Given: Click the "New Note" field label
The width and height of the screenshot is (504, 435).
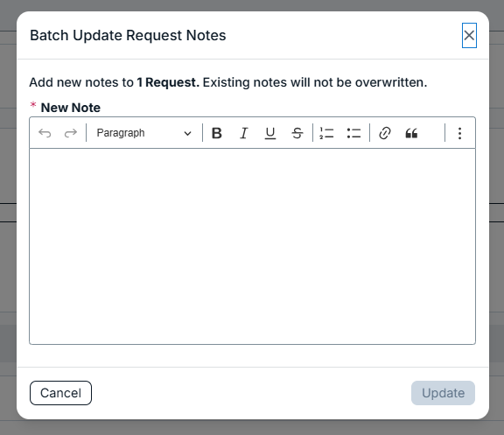Looking at the screenshot, I should (71, 108).
